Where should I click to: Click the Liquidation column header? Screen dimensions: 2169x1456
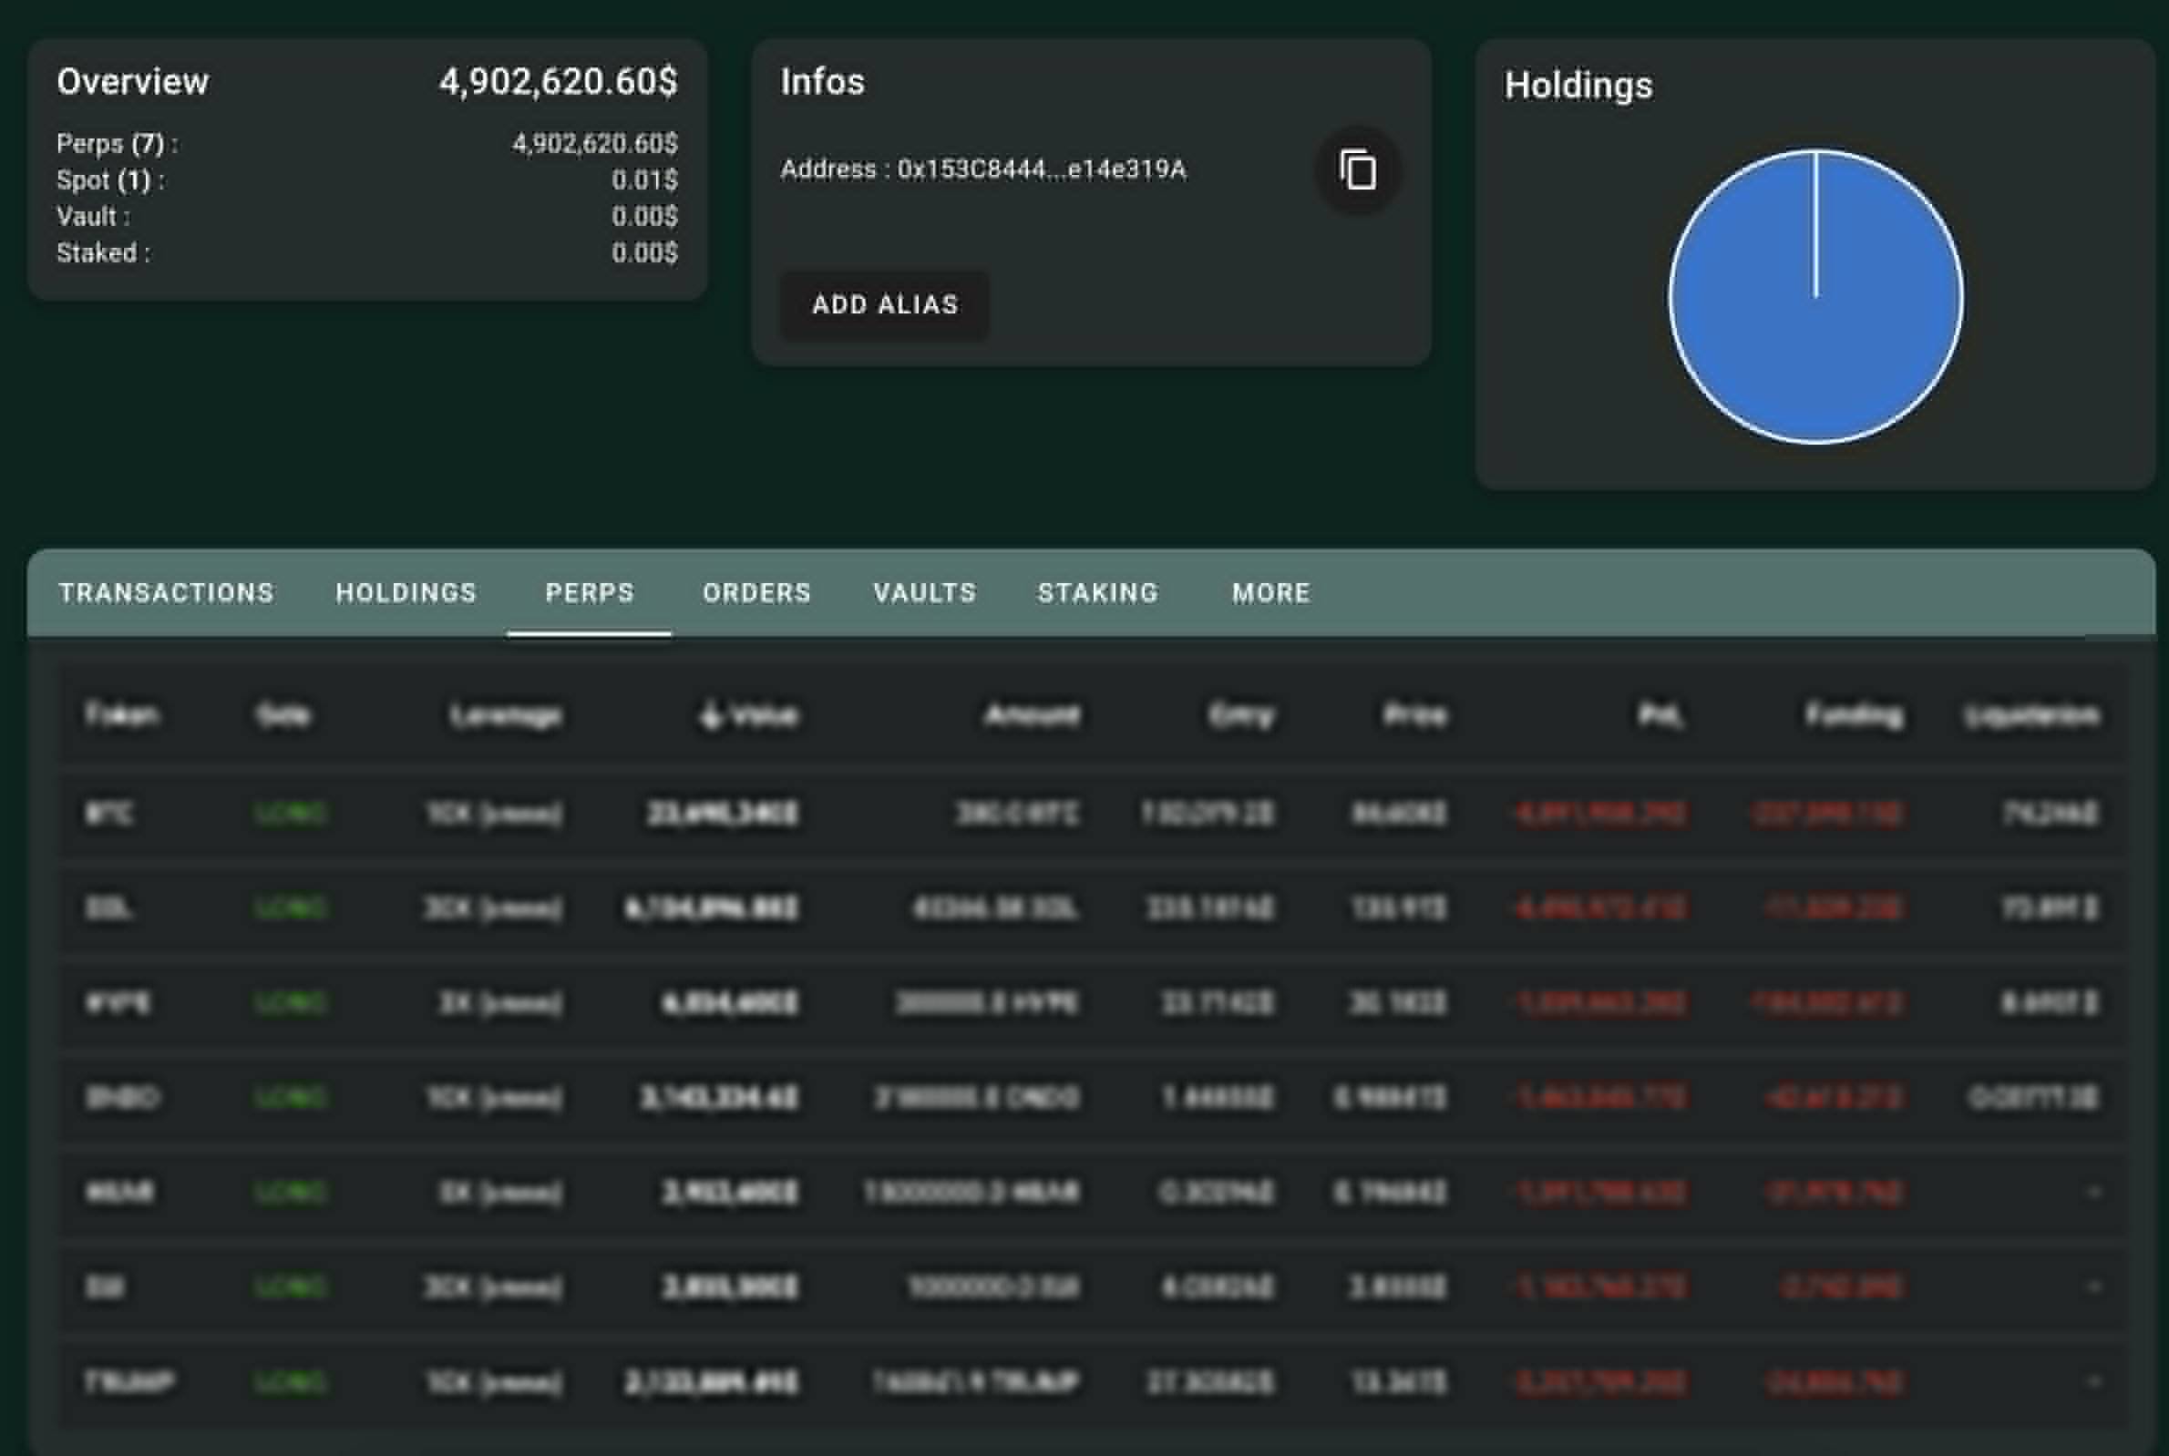tap(2031, 715)
